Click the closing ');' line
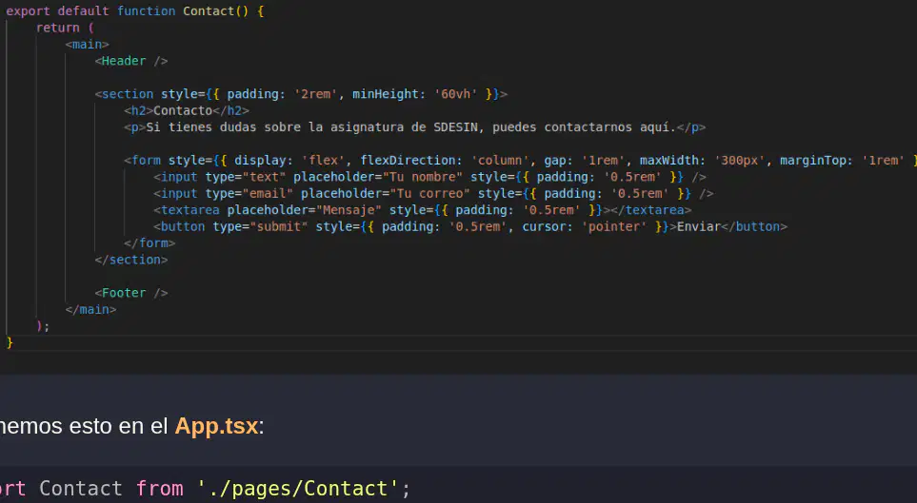This screenshot has width=917, height=503. click(x=43, y=326)
